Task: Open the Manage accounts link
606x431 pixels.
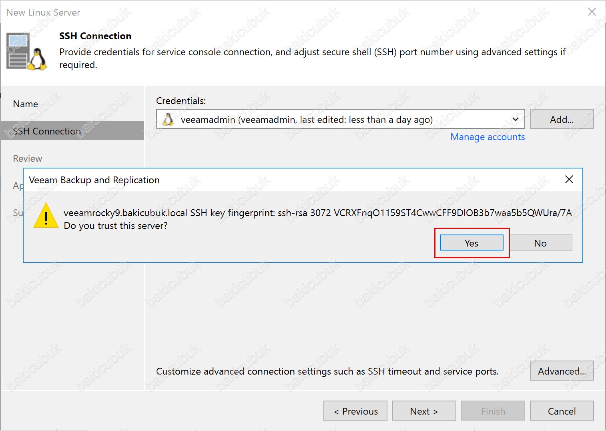Action: (x=488, y=137)
